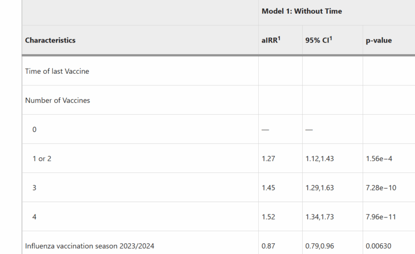
Task: Select the Number of Vaccines row label
Action: click(x=58, y=101)
